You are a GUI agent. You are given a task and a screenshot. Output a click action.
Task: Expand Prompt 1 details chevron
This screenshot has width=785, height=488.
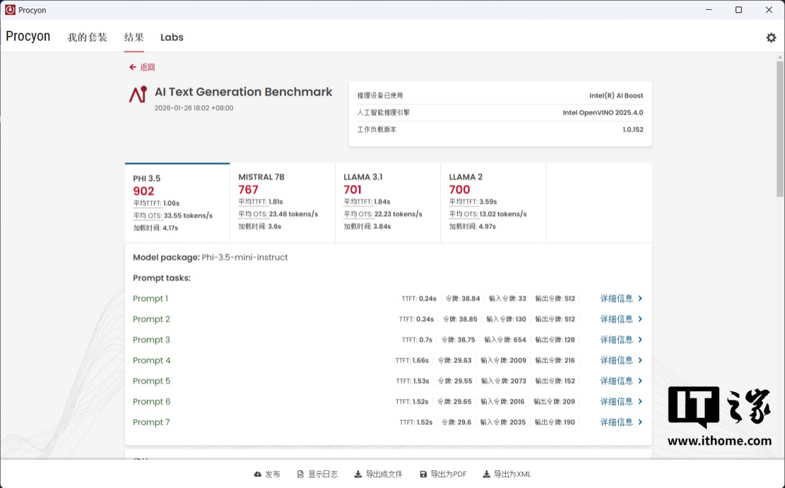640,299
